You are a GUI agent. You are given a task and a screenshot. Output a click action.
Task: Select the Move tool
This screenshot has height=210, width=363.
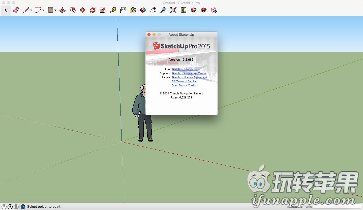click(x=82, y=10)
